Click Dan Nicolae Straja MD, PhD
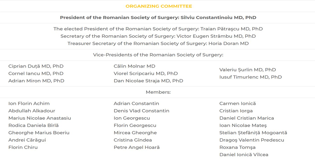 (x=148, y=81)
